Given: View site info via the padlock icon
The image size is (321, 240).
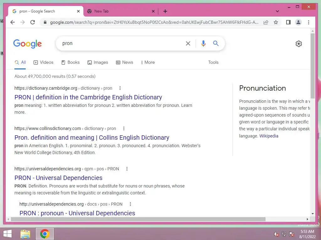Looking at the screenshot, I should click(x=45, y=22).
